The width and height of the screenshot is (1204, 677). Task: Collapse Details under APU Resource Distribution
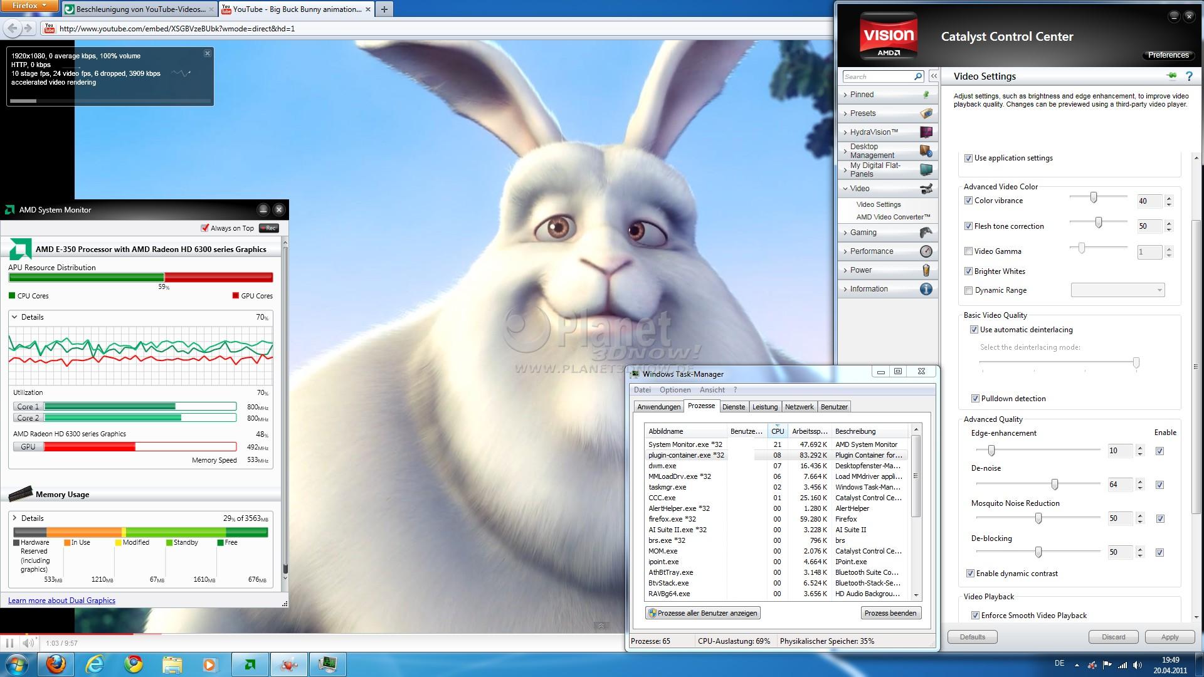14,317
